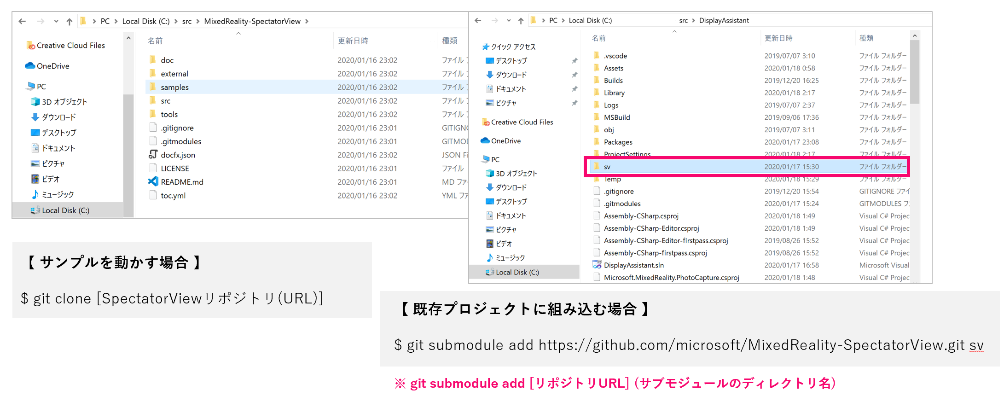Screen dimensions: 1004x396
Task: Select the README.md VS Code icon
Action: tap(153, 182)
